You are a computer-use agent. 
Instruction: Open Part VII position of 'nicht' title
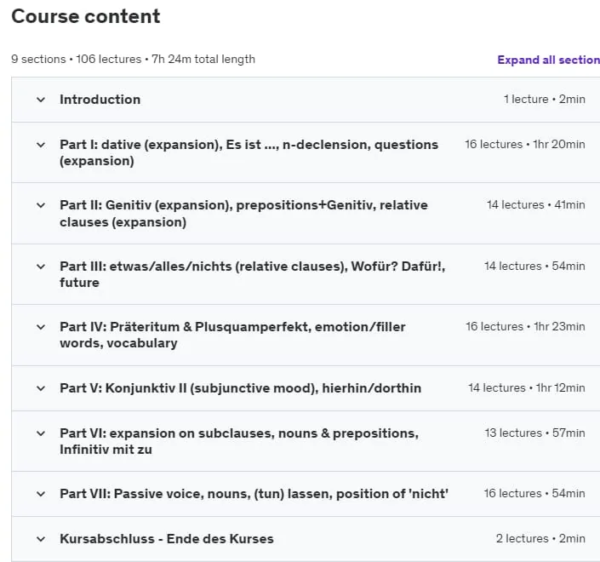point(254,494)
